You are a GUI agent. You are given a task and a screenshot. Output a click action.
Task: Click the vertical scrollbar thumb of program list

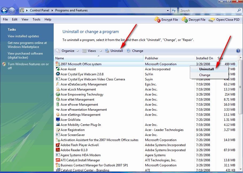coord(241,87)
